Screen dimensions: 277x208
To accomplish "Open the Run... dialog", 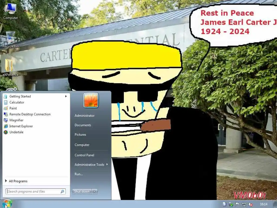I will [79, 174].
